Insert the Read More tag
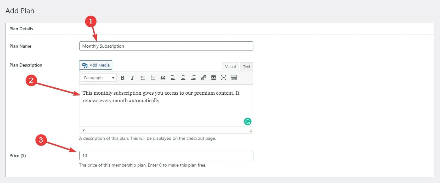 (x=214, y=78)
